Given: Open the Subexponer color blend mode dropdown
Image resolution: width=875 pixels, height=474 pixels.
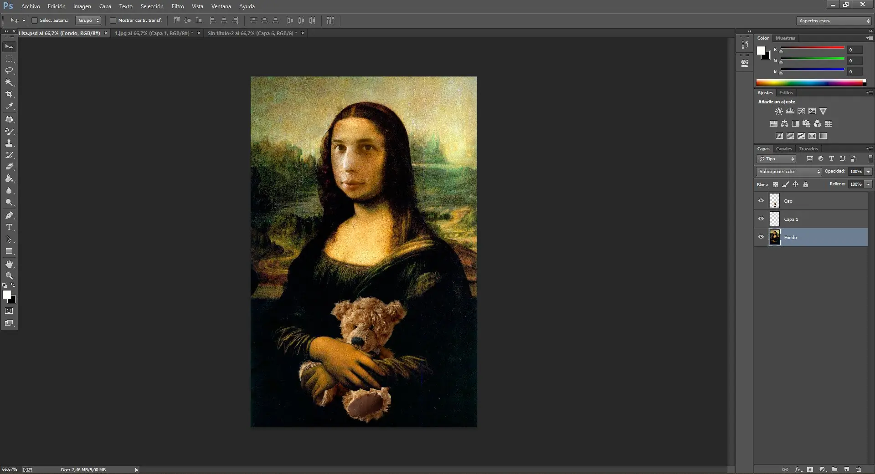Looking at the screenshot, I should [x=789, y=172].
